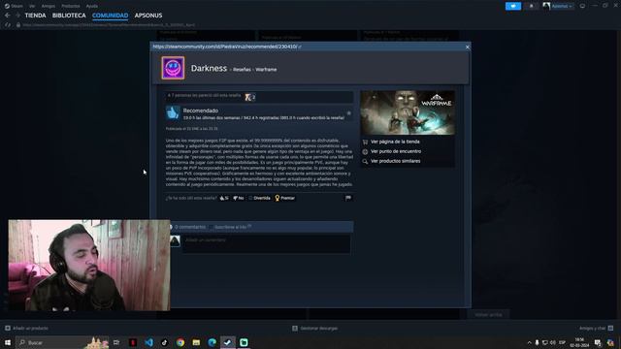Open the taskbar clock and date
This screenshot has width=621, height=349.
pos(579,342)
